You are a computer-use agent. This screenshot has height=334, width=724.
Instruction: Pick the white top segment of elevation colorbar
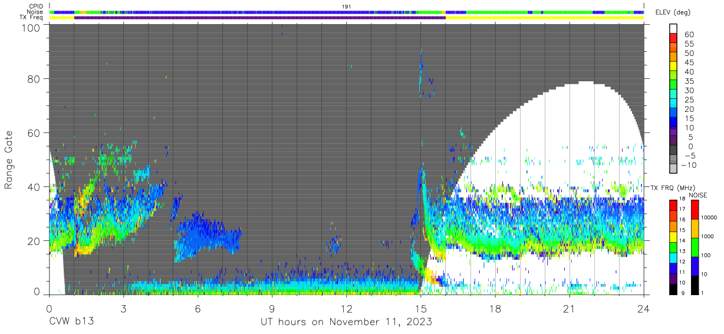point(673,29)
